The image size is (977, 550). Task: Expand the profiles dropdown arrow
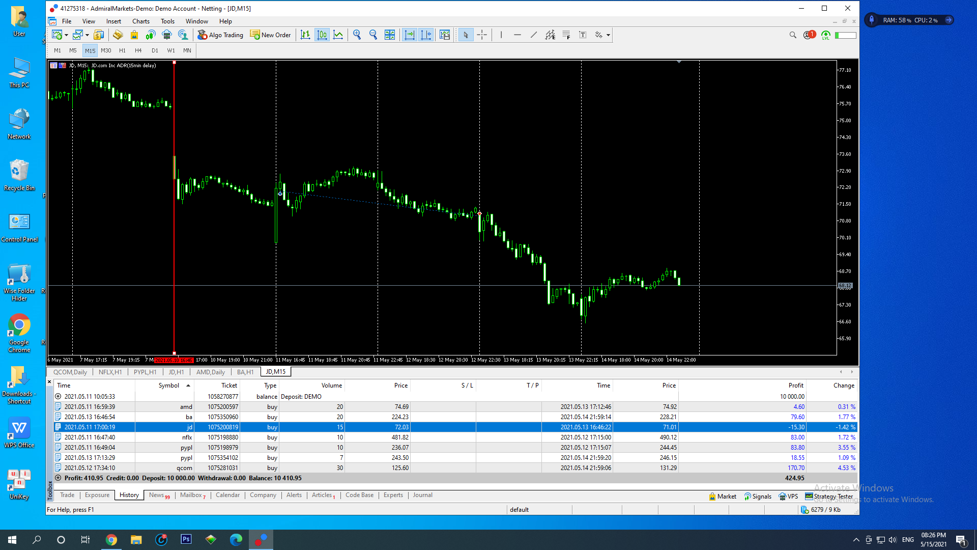[x=87, y=35]
